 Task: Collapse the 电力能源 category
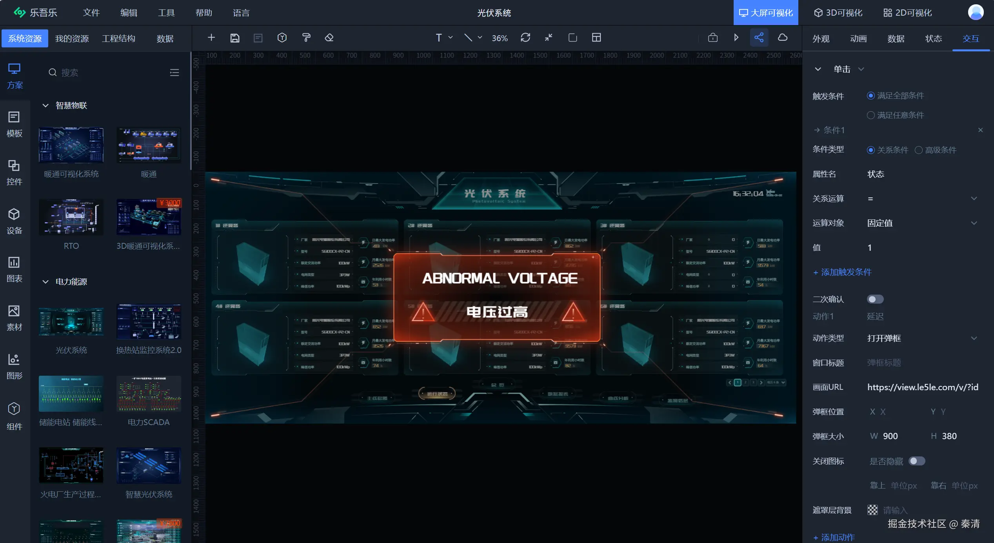click(45, 282)
